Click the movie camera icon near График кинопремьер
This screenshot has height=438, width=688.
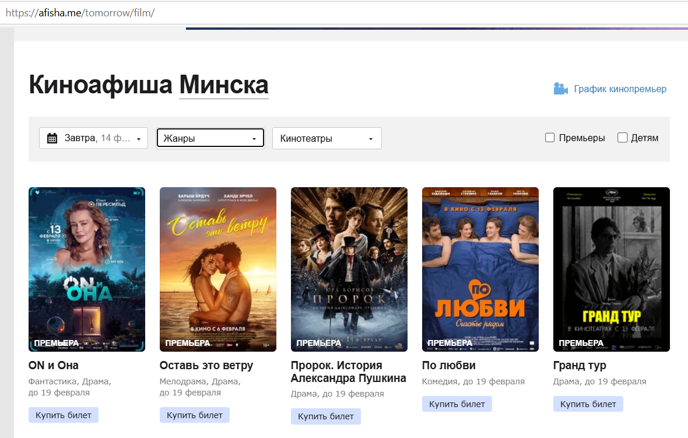pos(560,89)
